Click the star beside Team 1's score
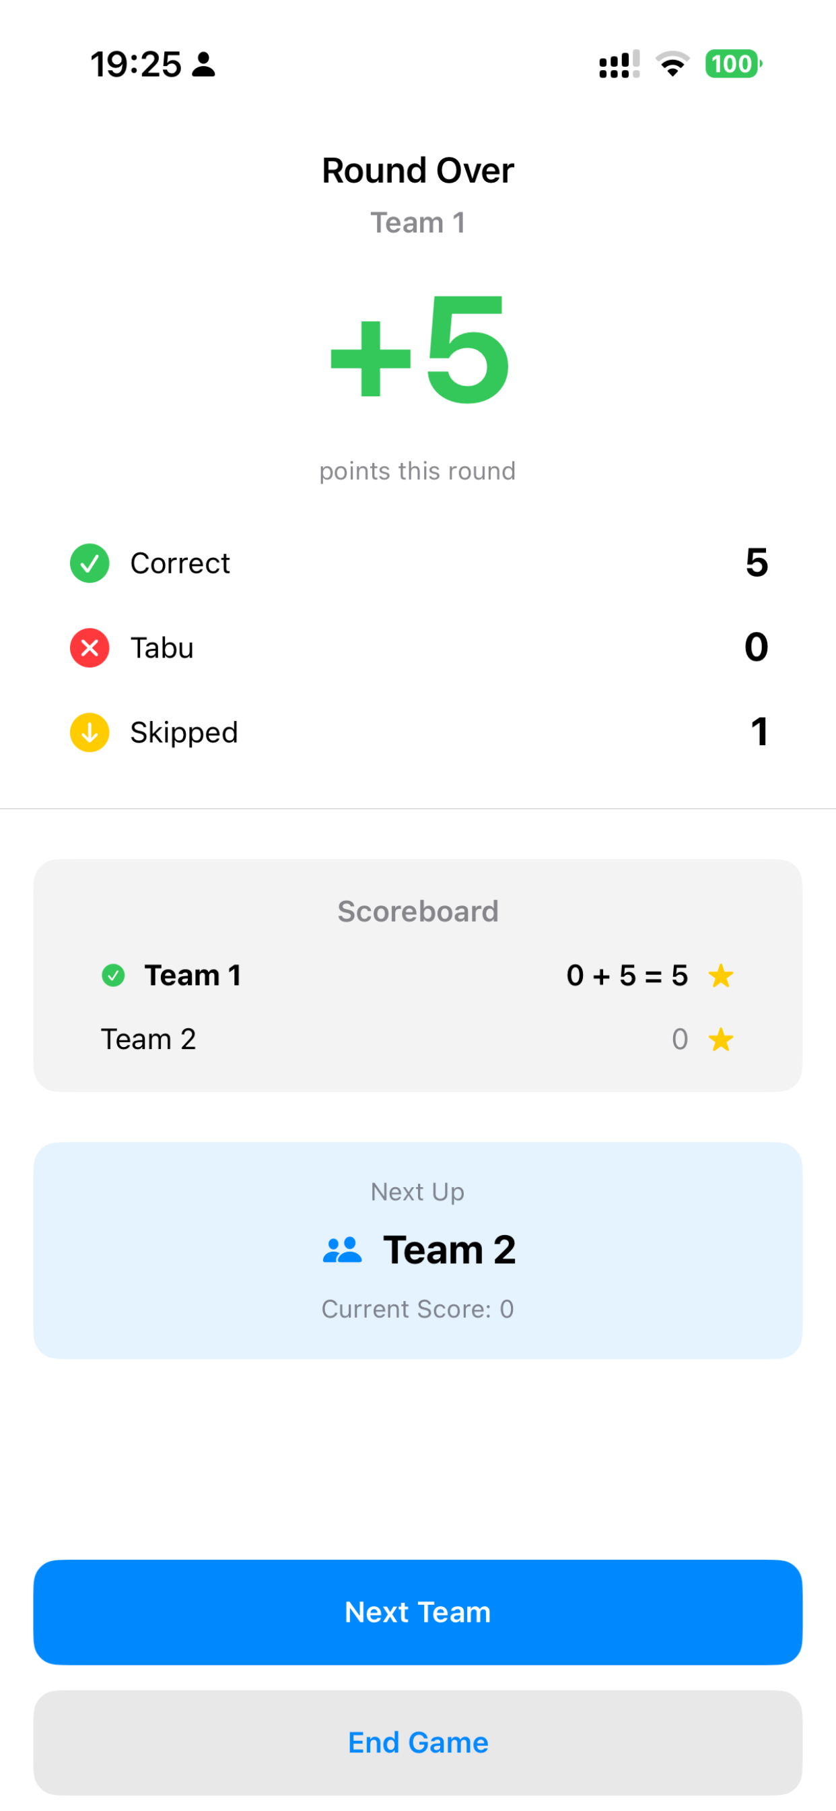Image resolution: width=836 pixels, height=1811 pixels. coord(721,975)
